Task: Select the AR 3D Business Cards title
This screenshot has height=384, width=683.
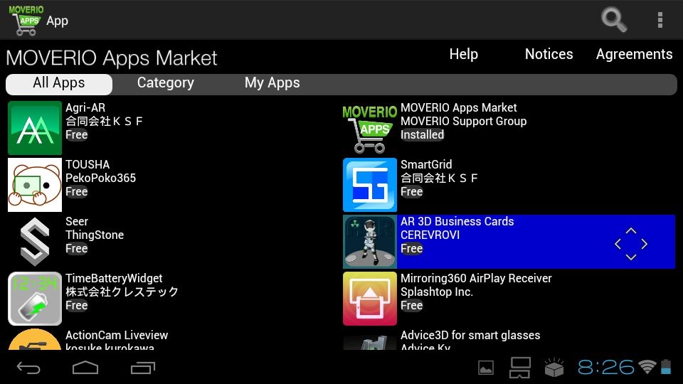Action: [457, 221]
